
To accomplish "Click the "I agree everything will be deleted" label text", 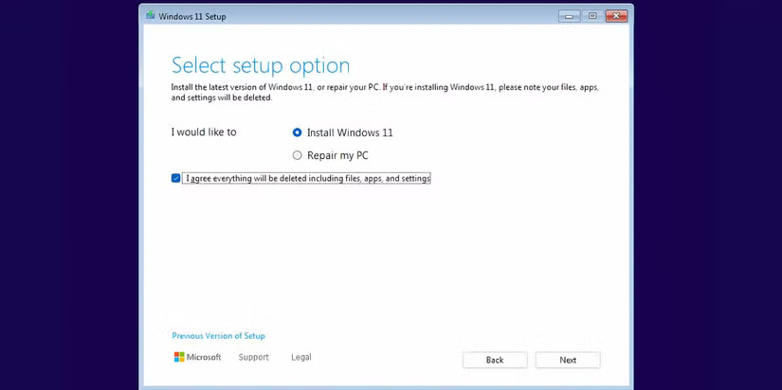I will click(x=306, y=178).
